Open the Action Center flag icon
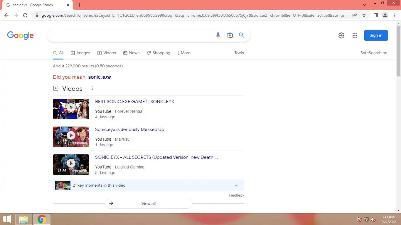401x225 pixels. (x=359, y=219)
